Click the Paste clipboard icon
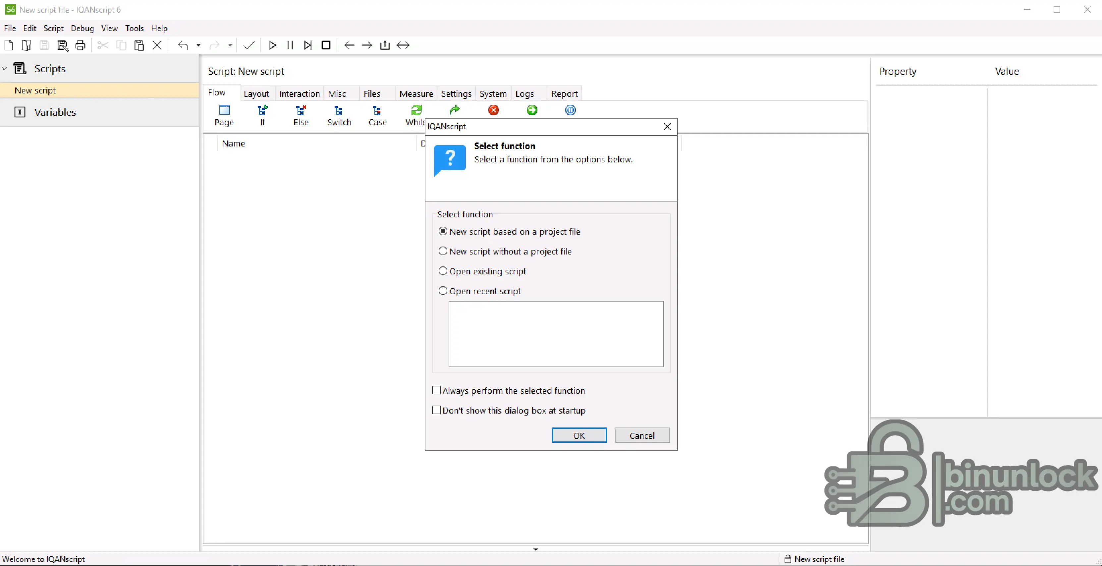The height and width of the screenshot is (566, 1102). tap(139, 45)
